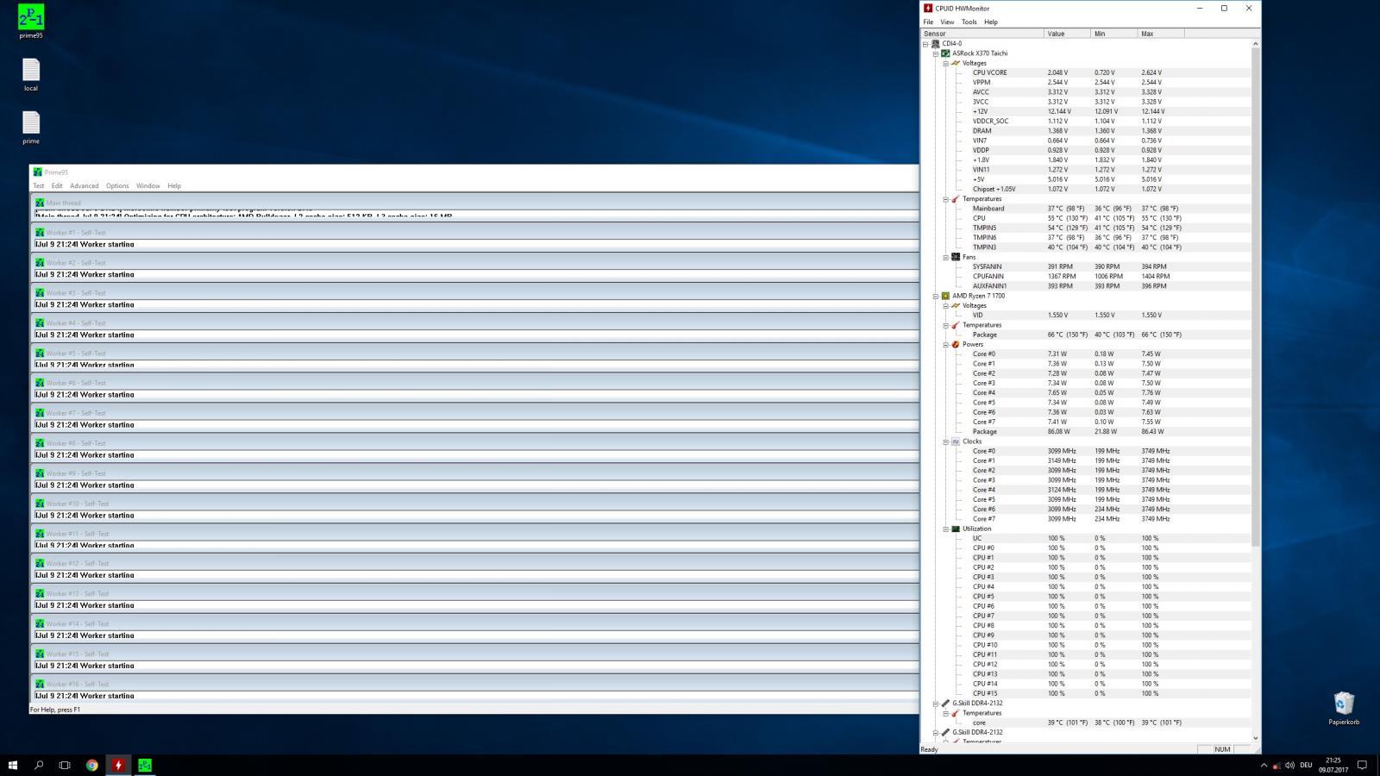Switch to Prime95 green taskbar icon
The image size is (1380, 776).
click(x=145, y=765)
